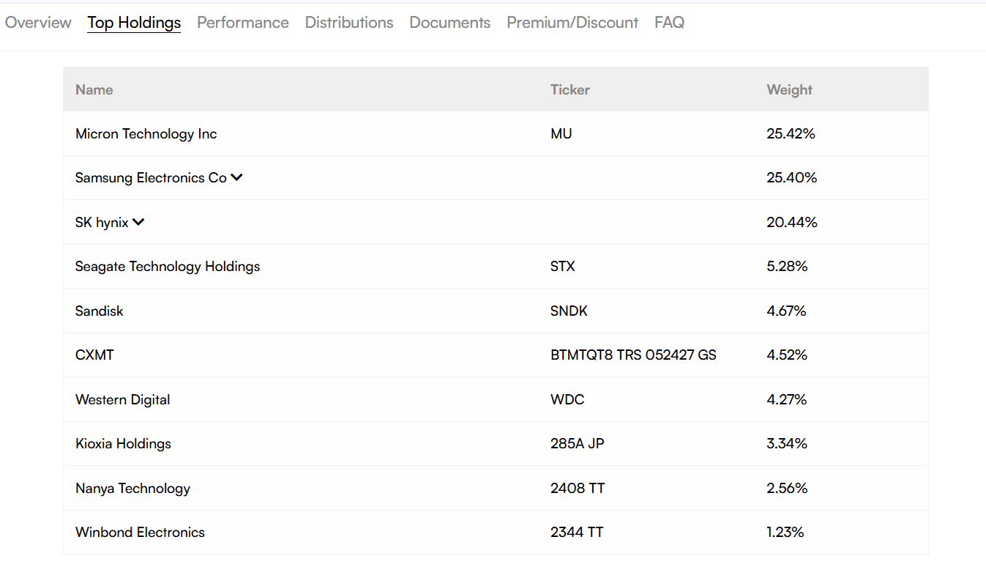Viewport: 986px width, 567px height.
Task: Click the Ticker column header
Action: [x=570, y=89]
